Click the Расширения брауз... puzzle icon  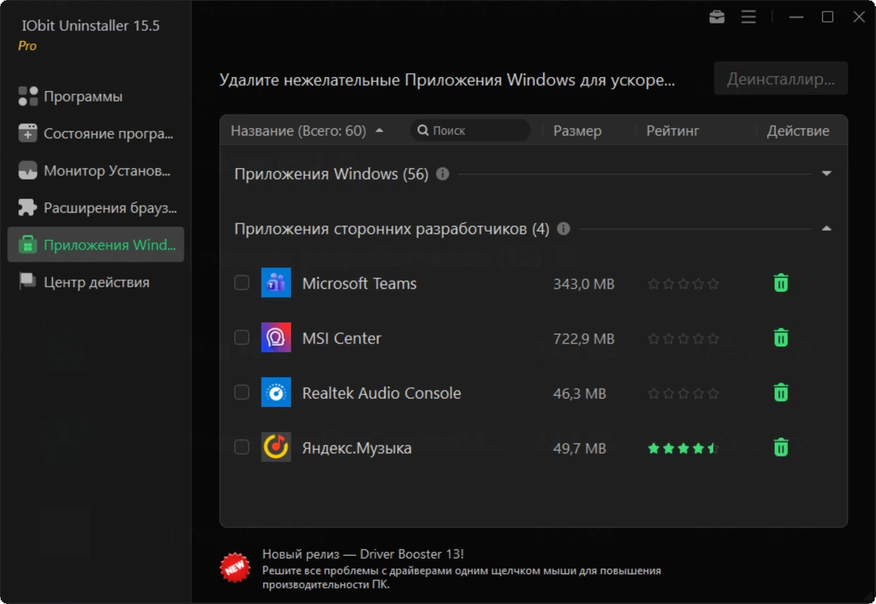click(28, 208)
